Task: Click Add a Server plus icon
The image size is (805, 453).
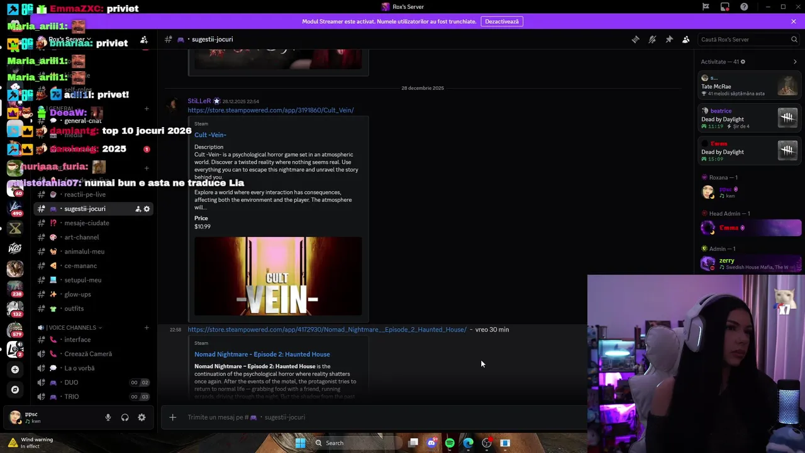Action: point(15,369)
